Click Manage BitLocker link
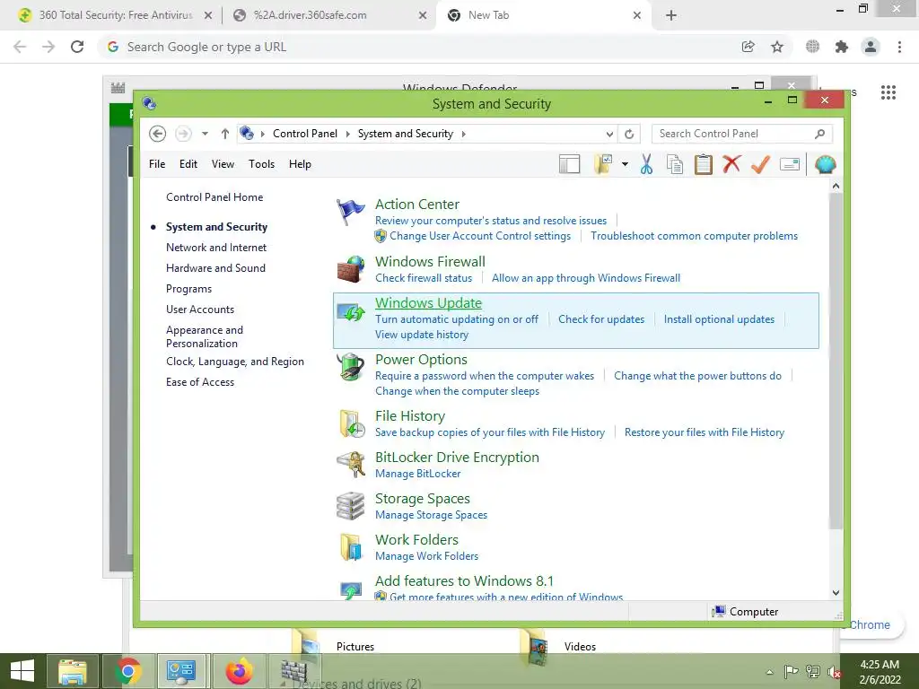 coord(418,474)
